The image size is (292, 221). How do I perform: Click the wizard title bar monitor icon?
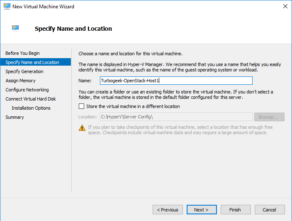click(x=7, y=6)
